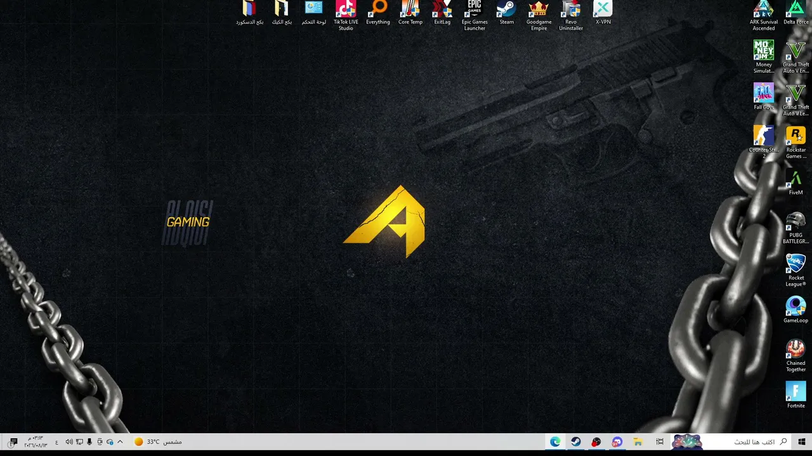
Task: Open Epic Games Launcher icon
Action: point(475,16)
